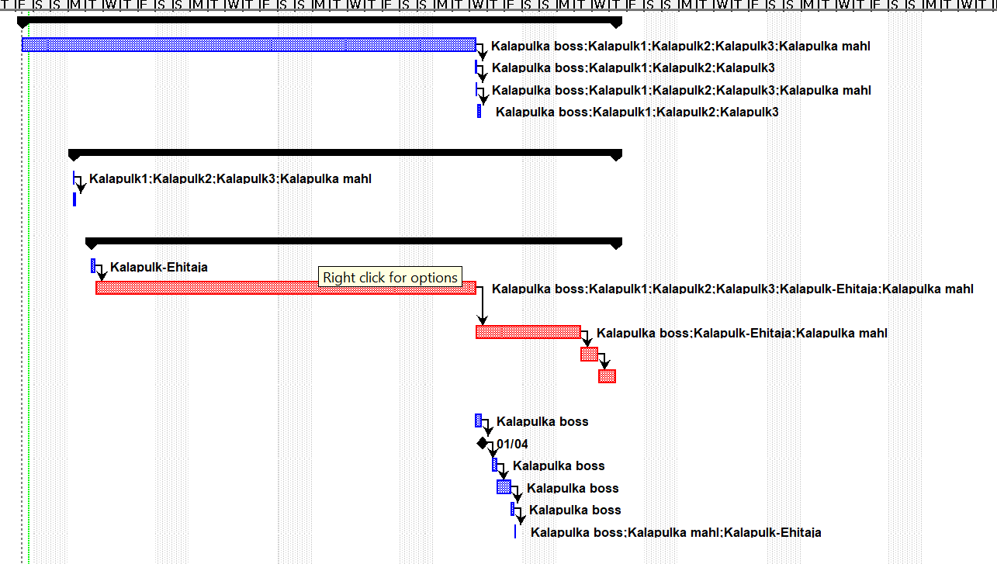Screen dimensions: 997x564
Task: Click the second-to-last small red task bar
Action: [x=589, y=355]
